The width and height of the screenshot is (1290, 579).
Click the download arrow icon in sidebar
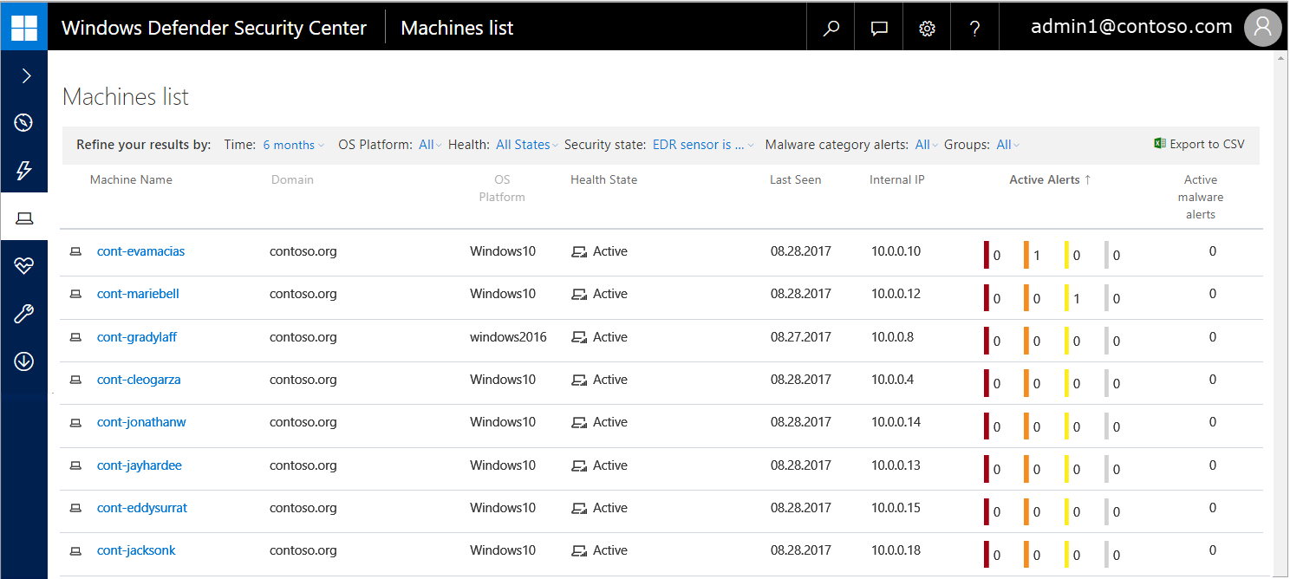24,361
